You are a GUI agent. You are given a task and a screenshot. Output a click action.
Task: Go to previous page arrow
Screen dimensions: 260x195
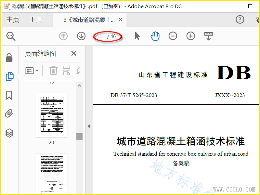[63, 36]
